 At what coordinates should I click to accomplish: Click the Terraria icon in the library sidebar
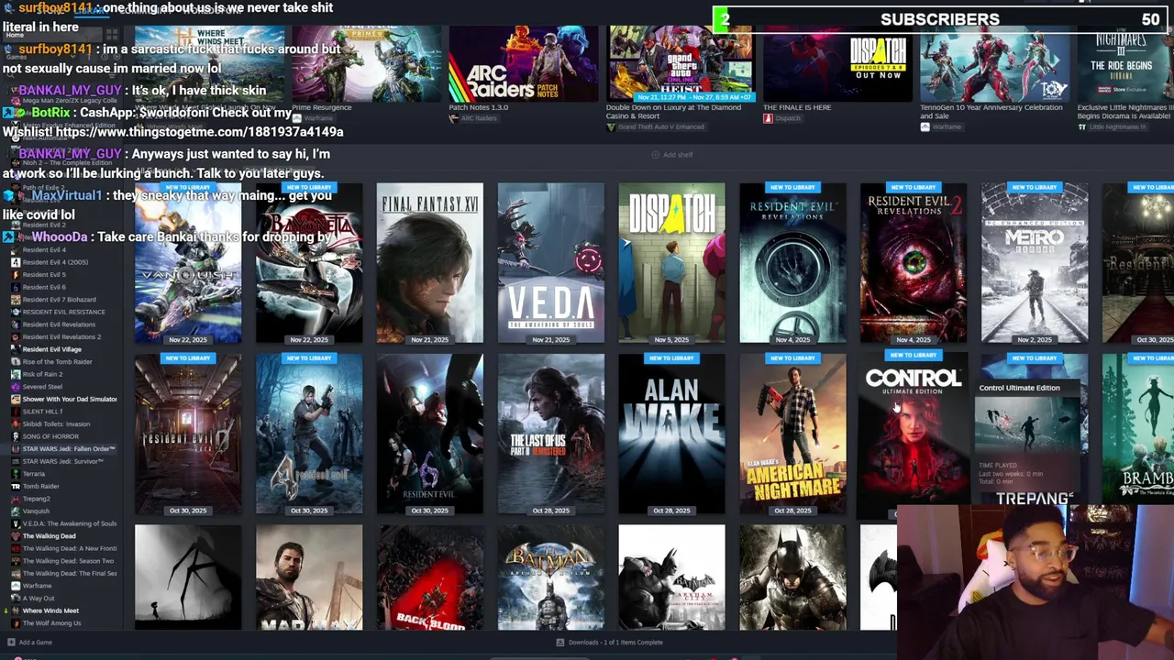click(x=16, y=474)
